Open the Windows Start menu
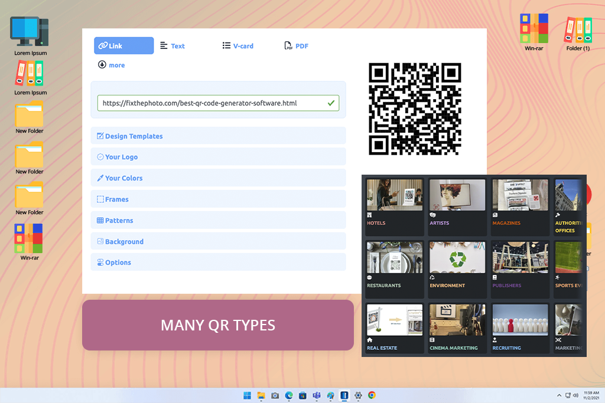This screenshot has width=605, height=403. tap(247, 395)
